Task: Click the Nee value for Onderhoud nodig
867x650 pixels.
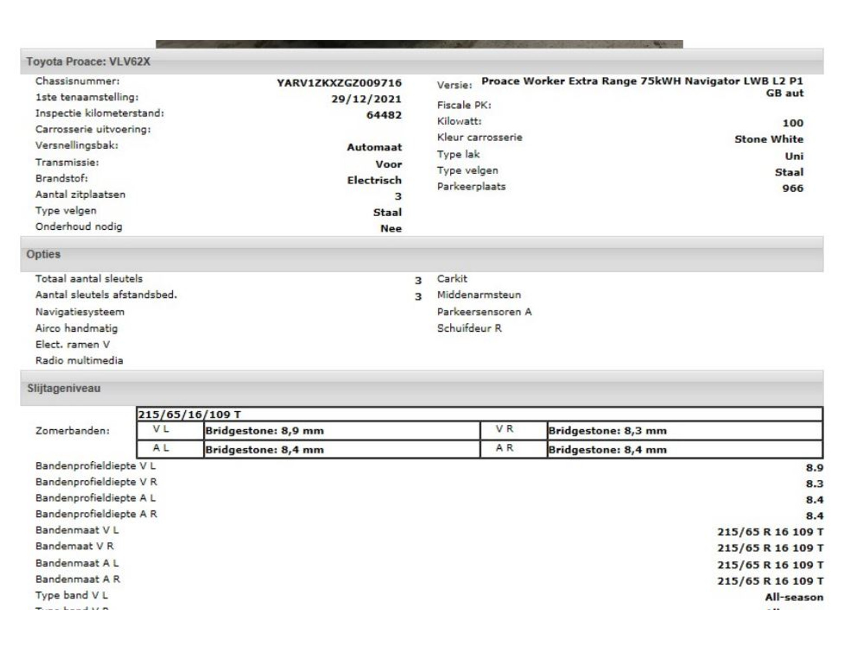Action: 391,228
